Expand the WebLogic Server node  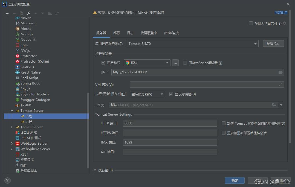coord(12,144)
